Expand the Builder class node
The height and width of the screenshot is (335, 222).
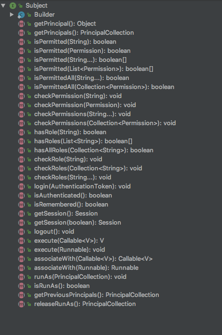pyautogui.click(x=12, y=15)
